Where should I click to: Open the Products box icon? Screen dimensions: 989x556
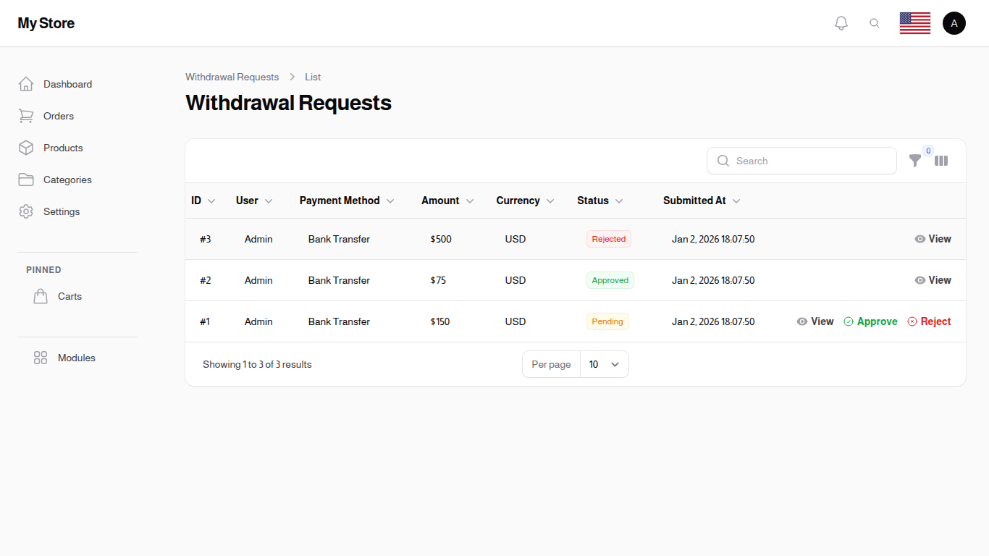[x=26, y=148]
